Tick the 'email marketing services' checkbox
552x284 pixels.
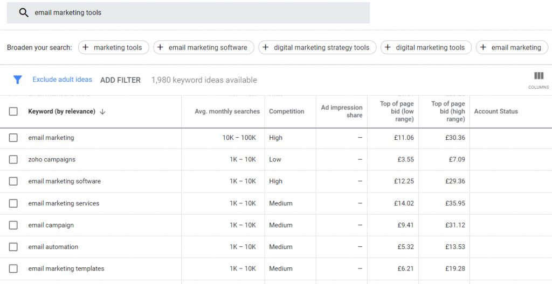[x=13, y=203]
